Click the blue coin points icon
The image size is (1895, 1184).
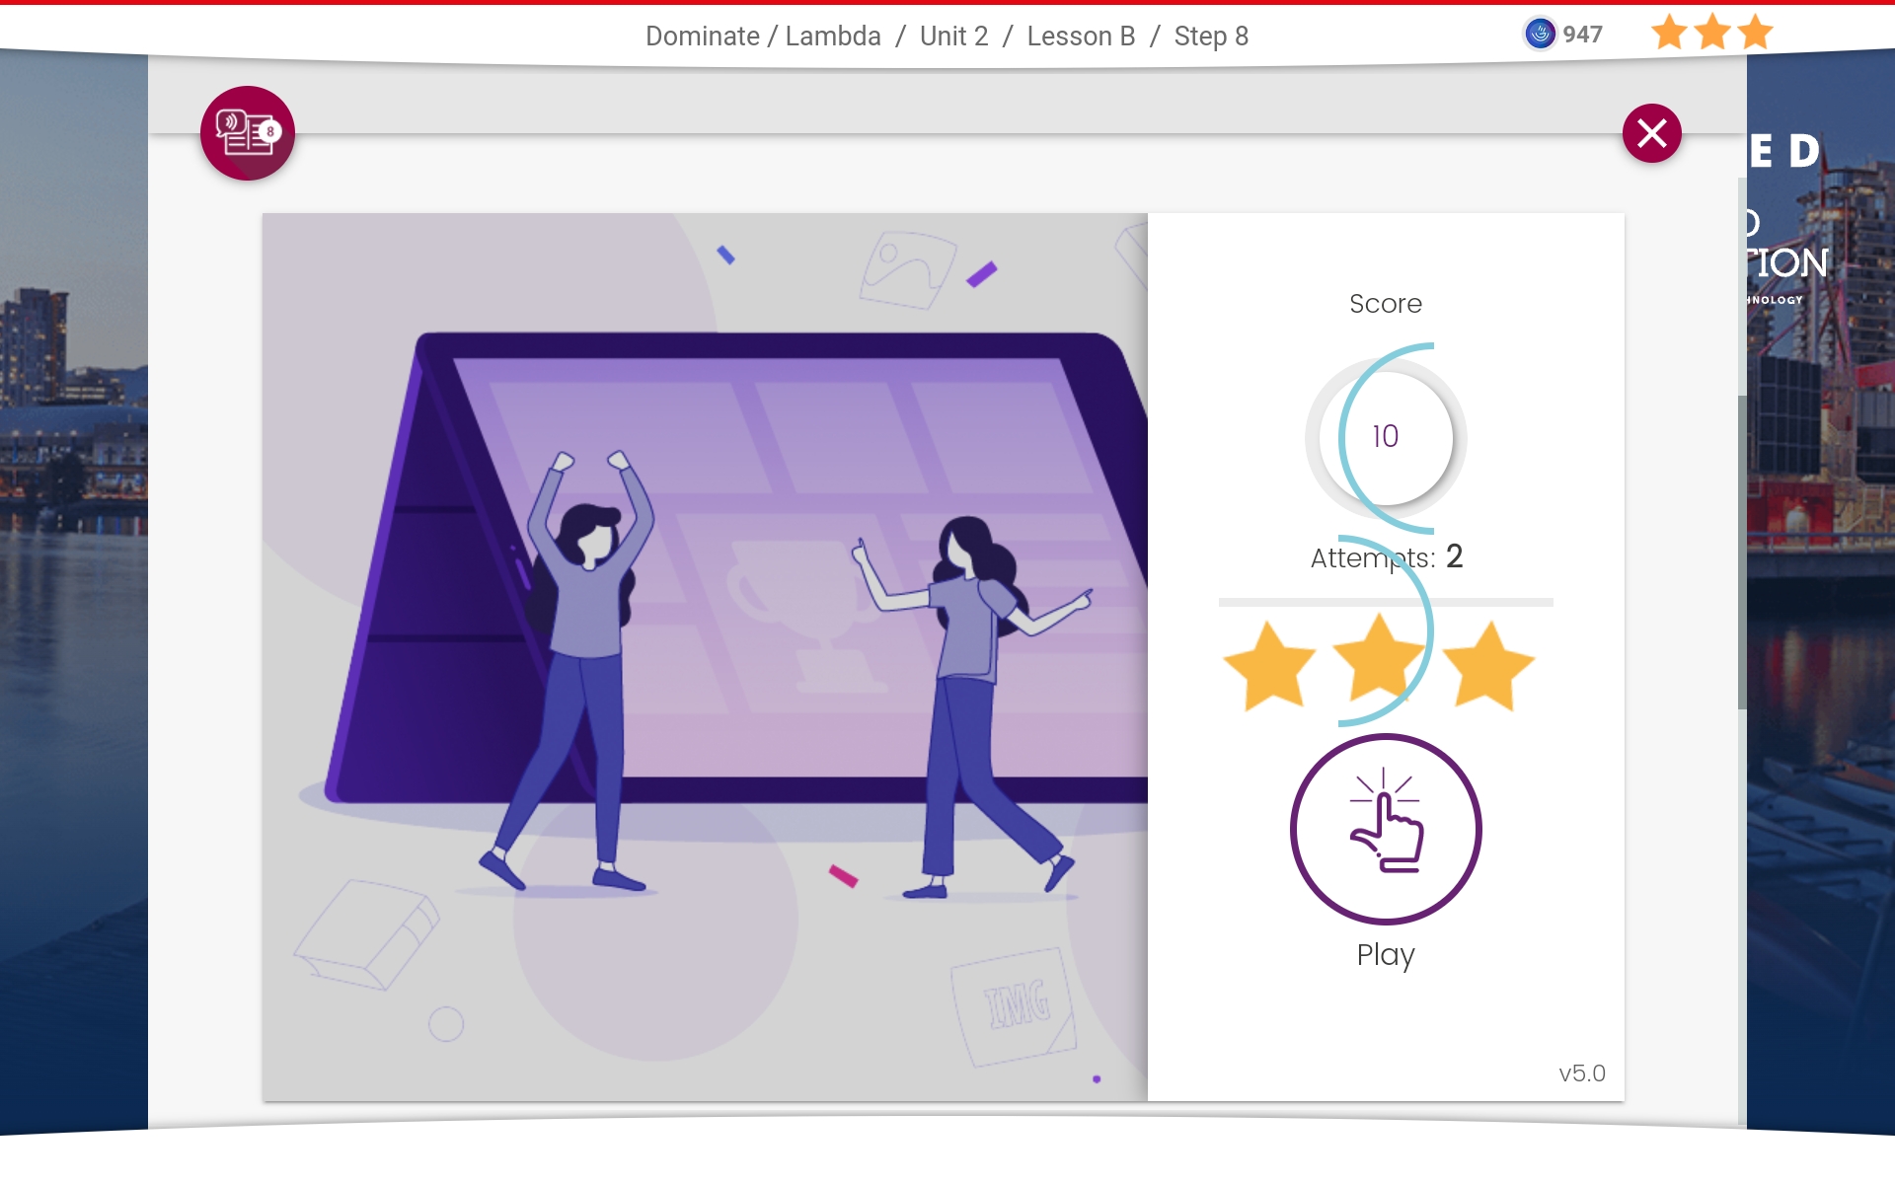[x=1540, y=35]
